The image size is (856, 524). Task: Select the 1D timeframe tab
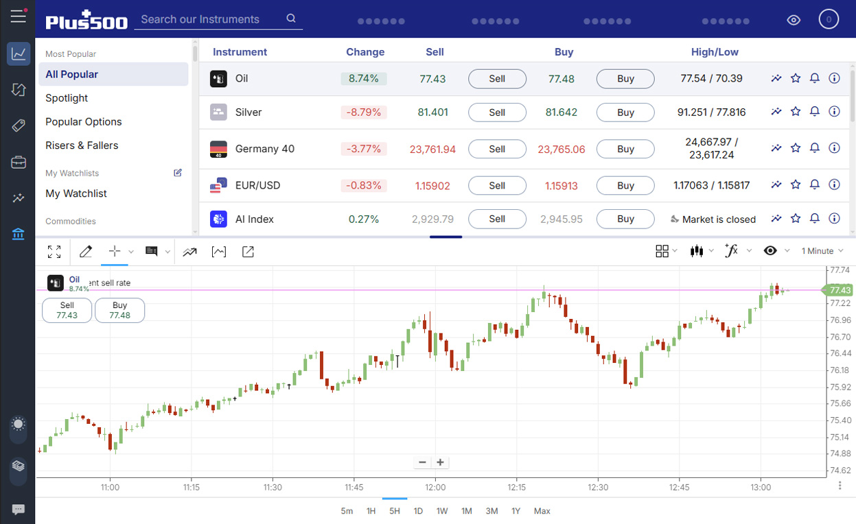[418, 511]
